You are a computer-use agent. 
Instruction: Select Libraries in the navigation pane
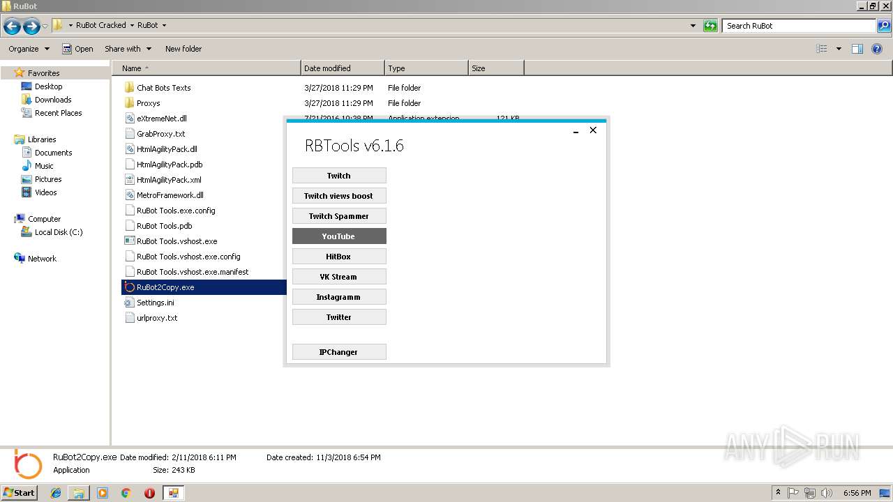coord(42,139)
